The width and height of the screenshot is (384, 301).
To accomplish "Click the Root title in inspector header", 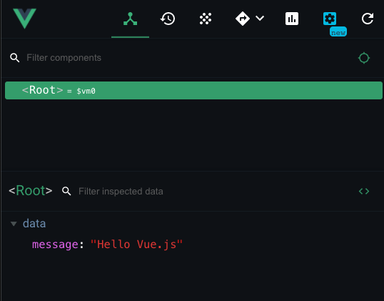I will click(31, 191).
